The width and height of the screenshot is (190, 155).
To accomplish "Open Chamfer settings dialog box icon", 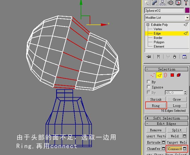I will point(163,148).
